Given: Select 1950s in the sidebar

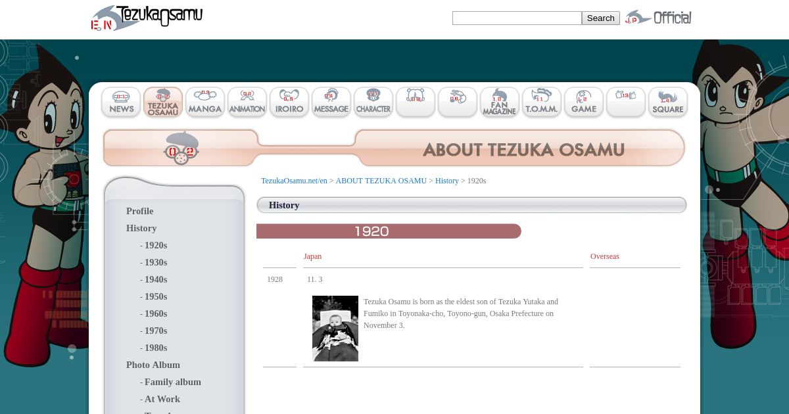Looking at the screenshot, I should click(156, 296).
